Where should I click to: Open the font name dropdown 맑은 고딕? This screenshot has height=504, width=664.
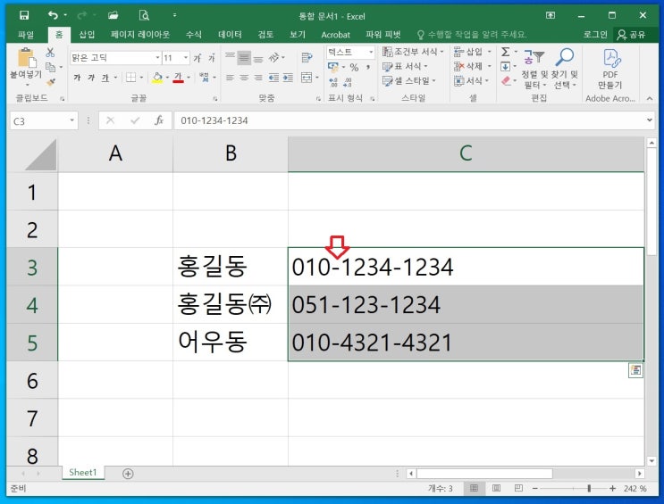(x=157, y=57)
